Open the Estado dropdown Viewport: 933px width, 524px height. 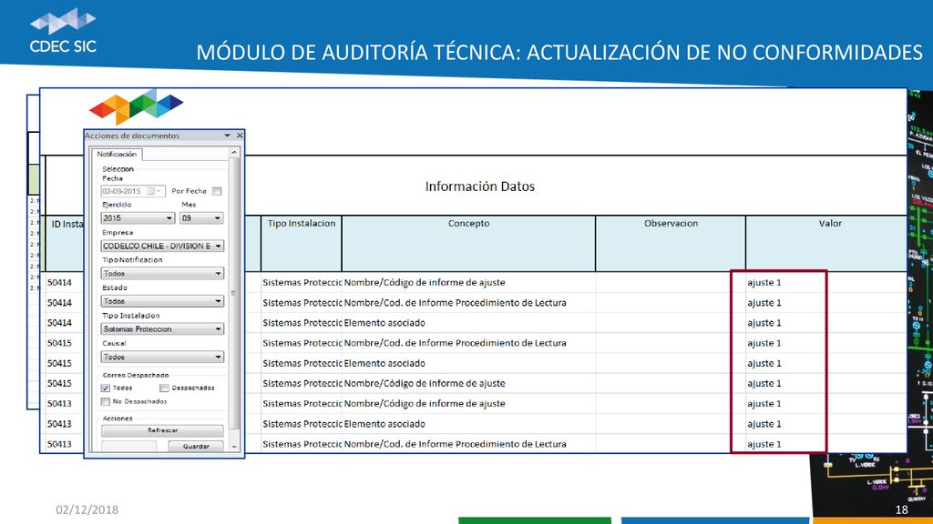(162, 301)
